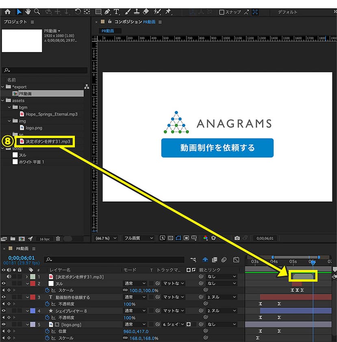Click the 動画制作を依頼する button in the preview

217,148
